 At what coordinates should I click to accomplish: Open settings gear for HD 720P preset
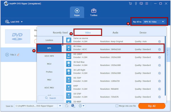(159, 81)
